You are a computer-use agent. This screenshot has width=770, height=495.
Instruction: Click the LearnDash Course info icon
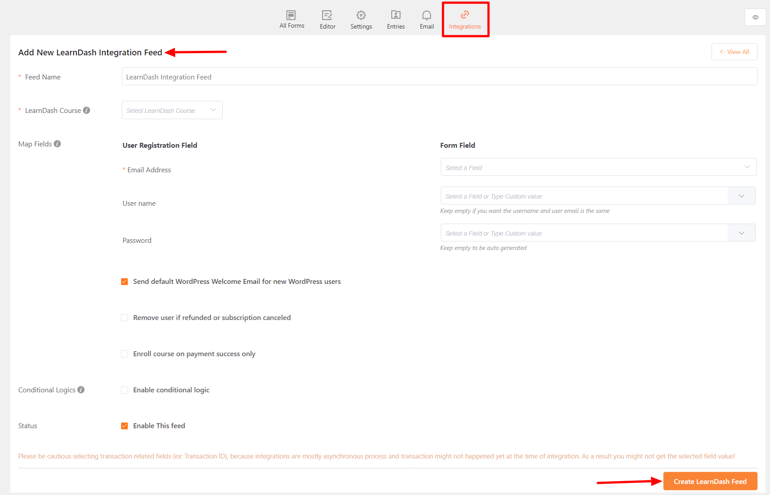pos(87,110)
